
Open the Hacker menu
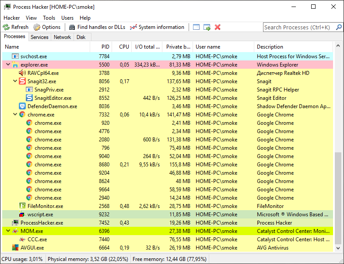[12, 18]
